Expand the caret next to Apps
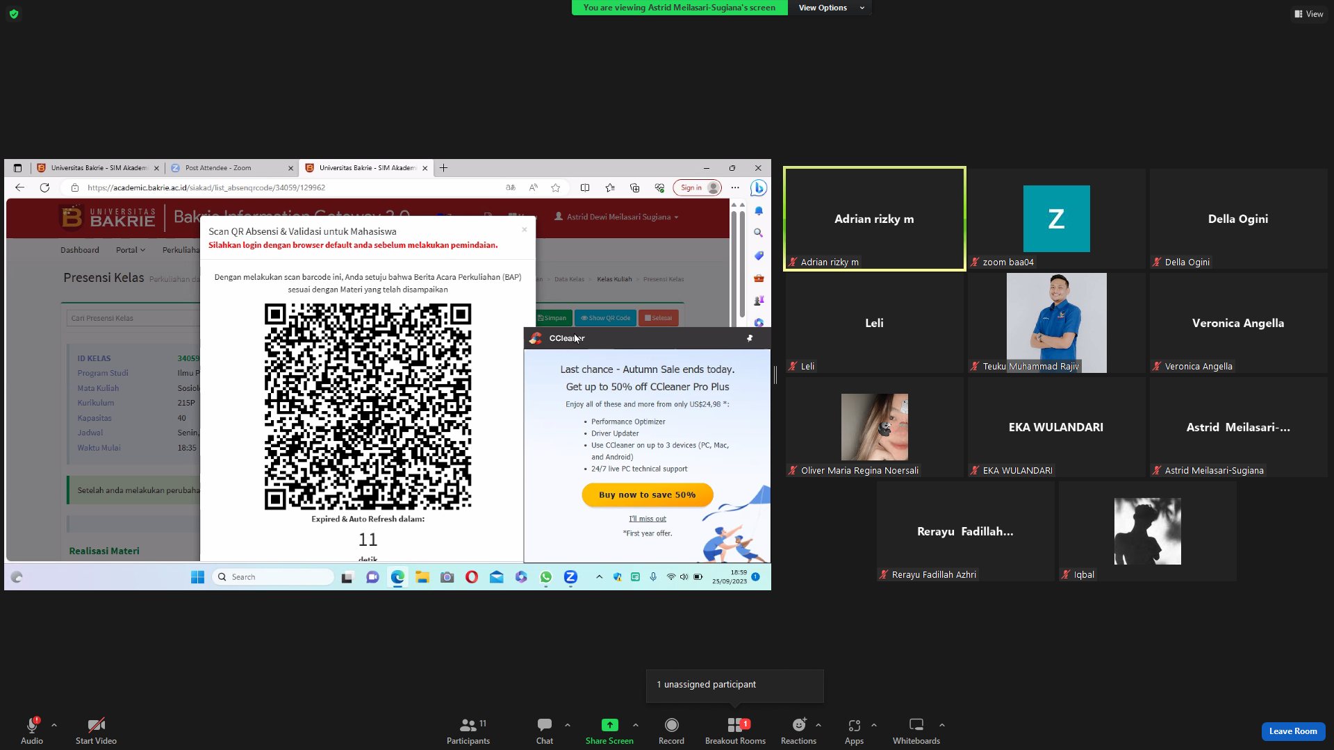 pos(874,725)
